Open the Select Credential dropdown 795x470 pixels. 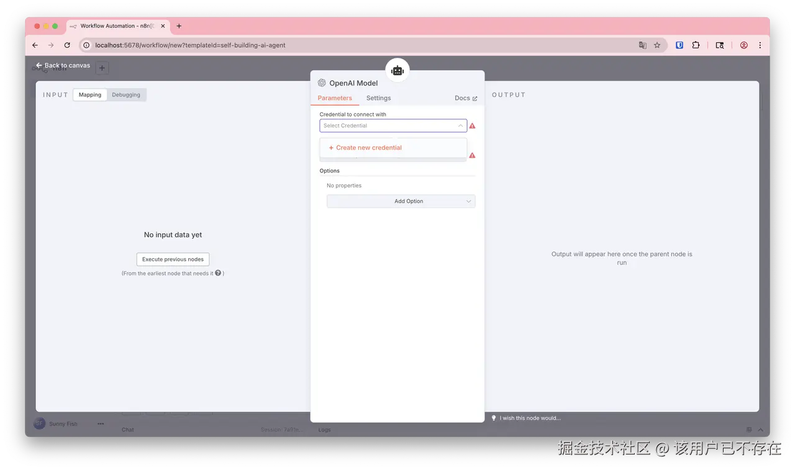coord(393,125)
